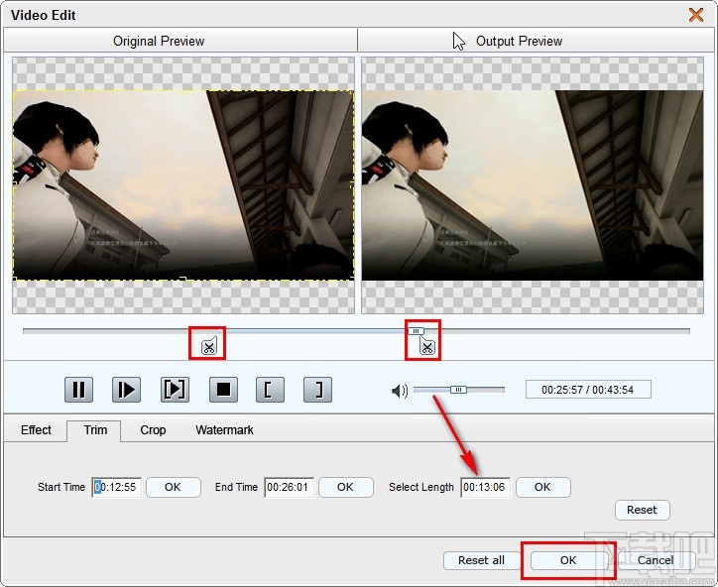This screenshot has height=587, width=718.
Task: Click the volume slider handle
Action: point(458,390)
